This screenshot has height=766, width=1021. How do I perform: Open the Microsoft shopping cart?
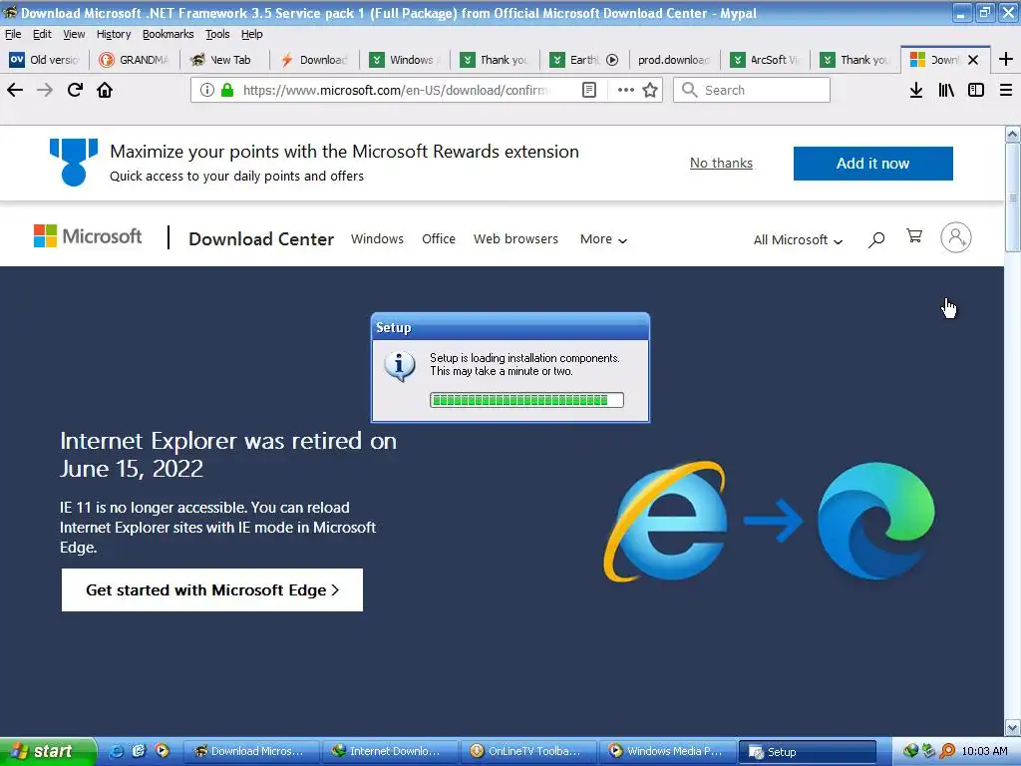(914, 235)
